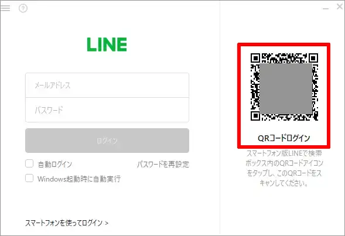Enable the 自動ログイン checkbox
This screenshot has height=236, width=345.
[x=29, y=163]
